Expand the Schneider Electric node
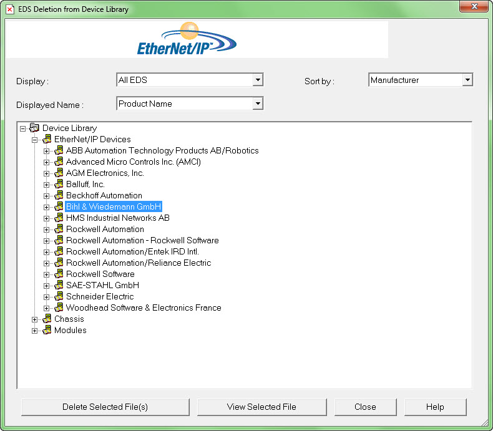This screenshot has height=431, width=493. click(46, 297)
